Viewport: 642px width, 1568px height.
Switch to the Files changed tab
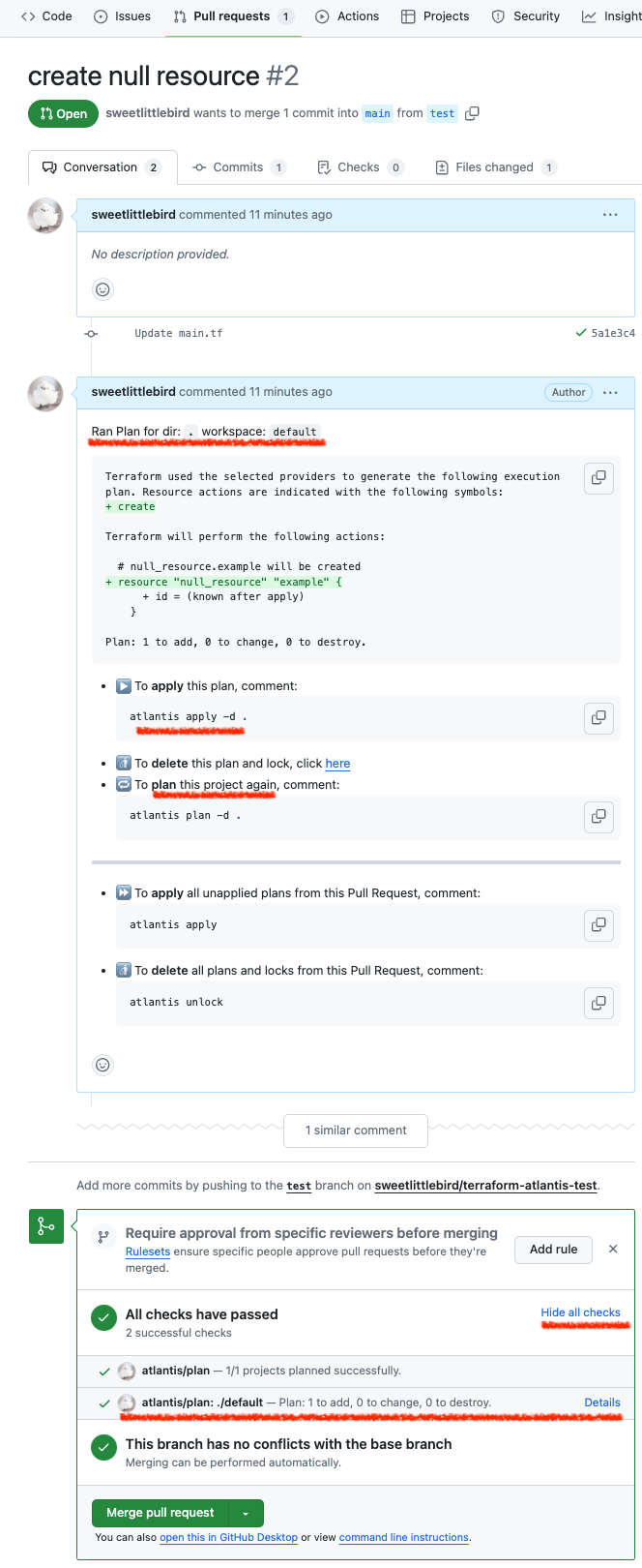495,167
